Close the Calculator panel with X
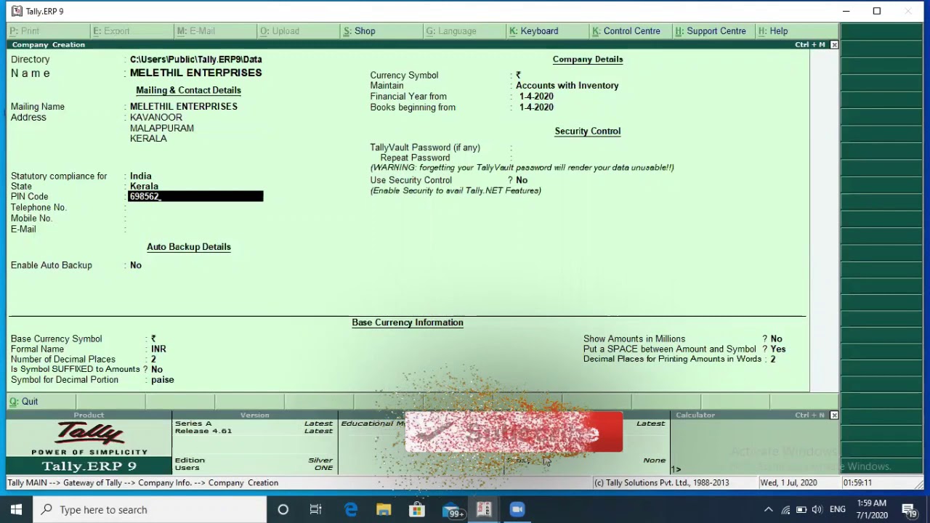The width and height of the screenshot is (930, 523). (834, 415)
